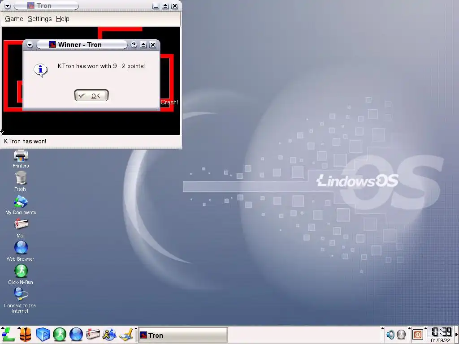Open the Lindows L launch menu
The width and height of the screenshot is (459, 344).
tap(8, 334)
